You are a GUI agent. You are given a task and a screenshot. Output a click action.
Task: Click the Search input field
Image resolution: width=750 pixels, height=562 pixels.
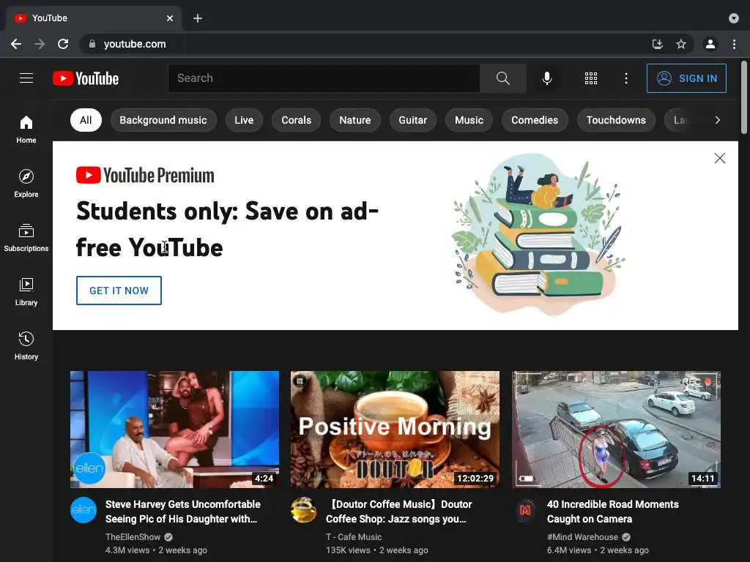pyautogui.click(x=324, y=78)
